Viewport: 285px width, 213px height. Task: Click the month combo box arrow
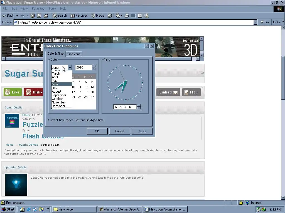[x=70, y=68]
